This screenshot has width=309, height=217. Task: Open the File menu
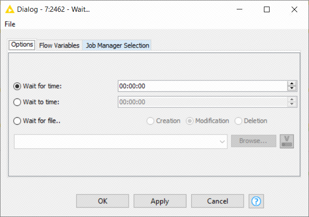(10, 24)
